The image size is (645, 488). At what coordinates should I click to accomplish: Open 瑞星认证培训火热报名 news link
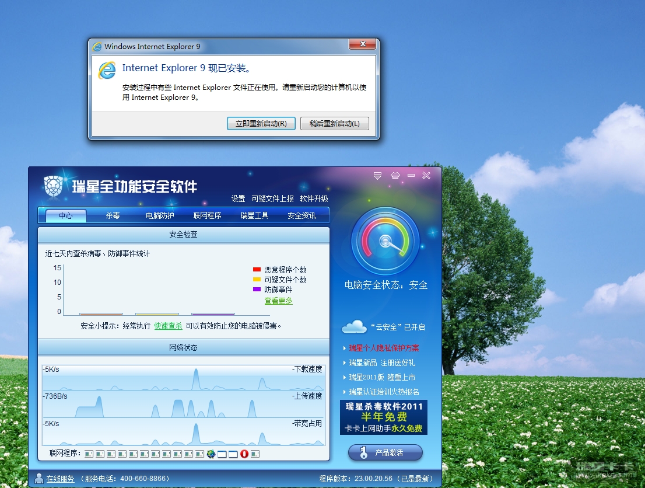coord(384,392)
